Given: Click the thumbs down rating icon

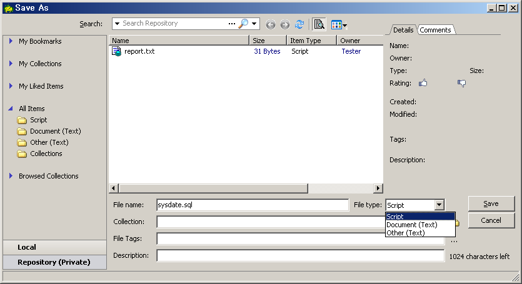Looking at the screenshot, I should coord(461,83).
